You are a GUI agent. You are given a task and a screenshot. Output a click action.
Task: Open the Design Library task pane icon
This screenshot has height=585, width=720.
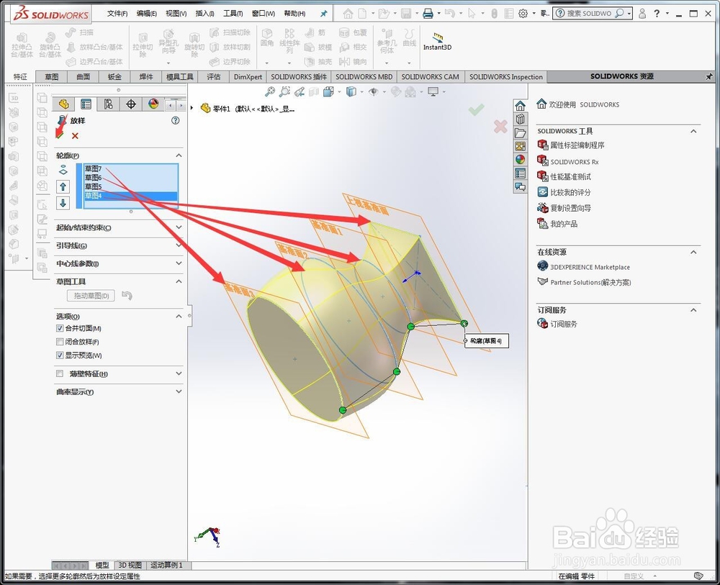[520, 119]
